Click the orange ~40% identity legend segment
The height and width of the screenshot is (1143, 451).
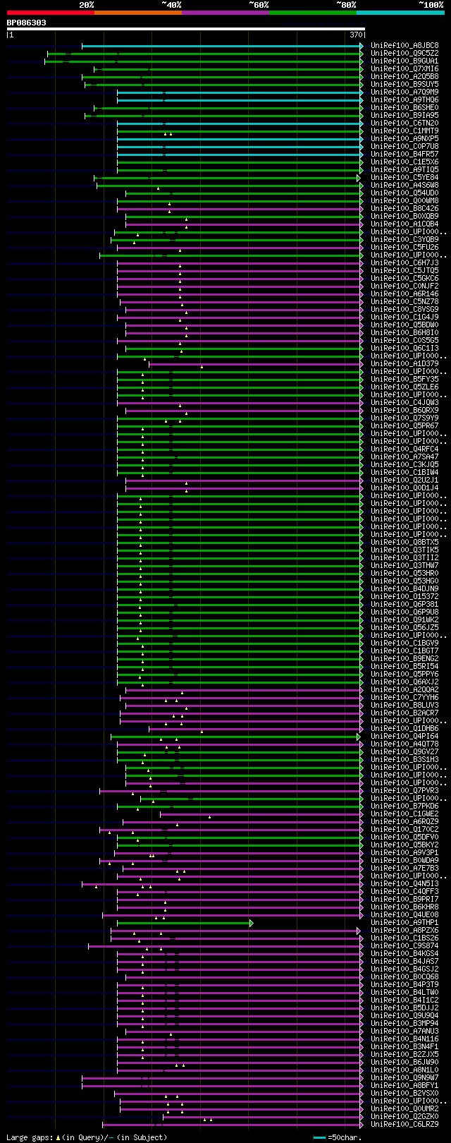[x=138, y=13]
